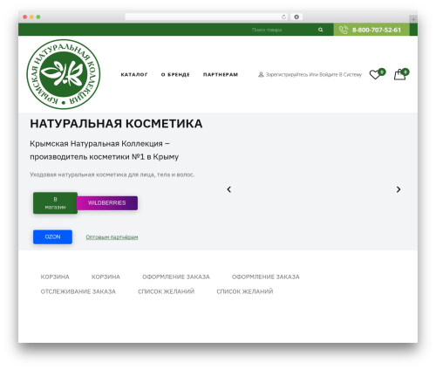Minimize the window with yellow button

[31, 17]
